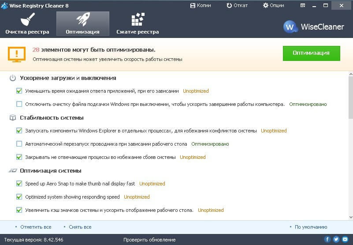353x245 pixels.
Task: Click Стабильность системы heading
Action: pyautogui.click(x=52, y=117)
